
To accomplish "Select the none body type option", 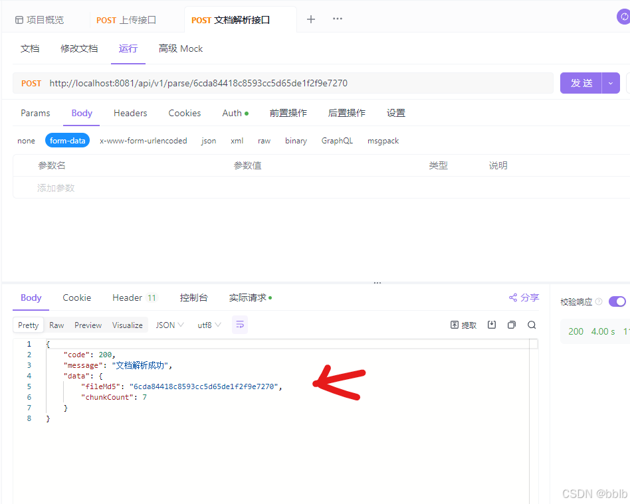I will click(x=26, y=140).
